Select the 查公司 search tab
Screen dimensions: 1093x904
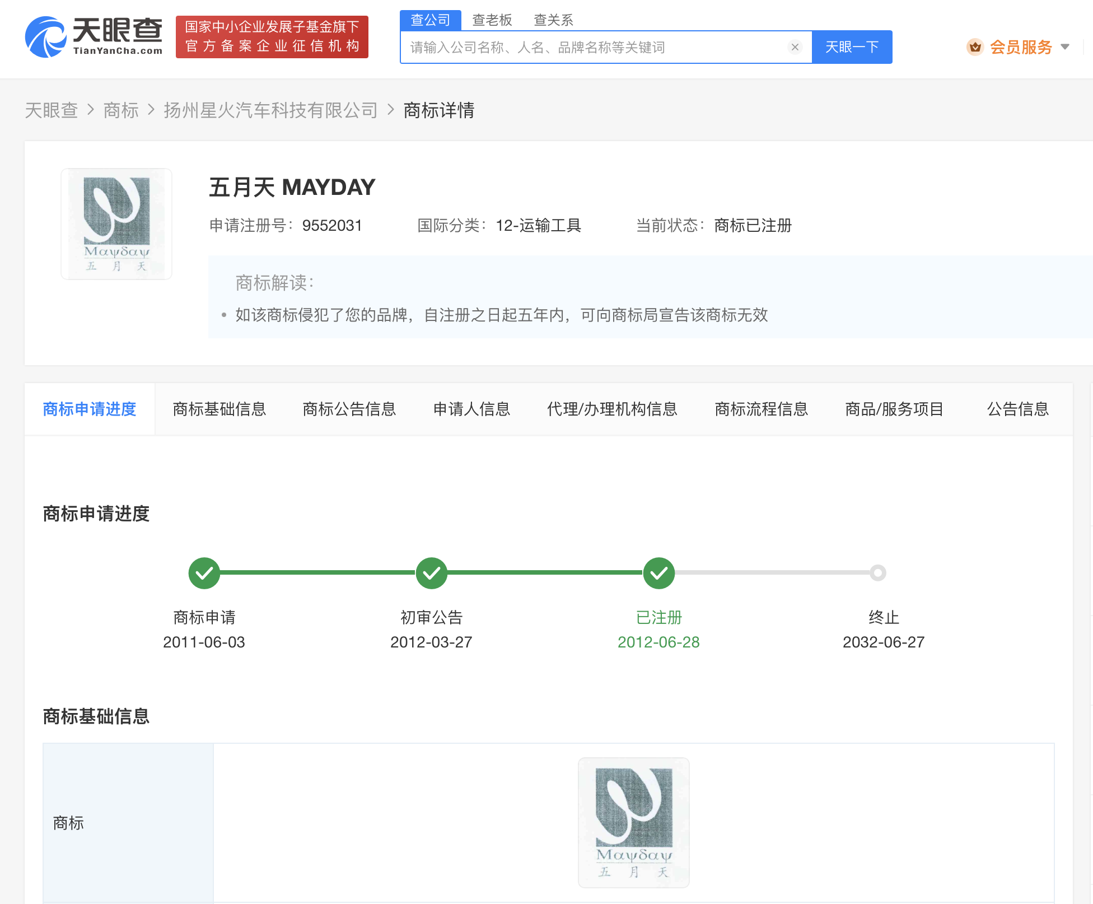coord(430,20)
